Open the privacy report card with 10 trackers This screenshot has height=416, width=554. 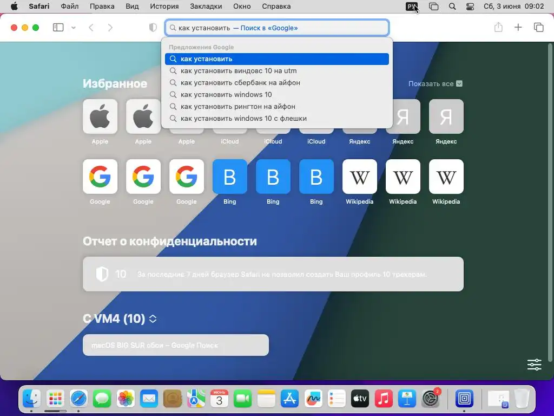tap(273, 274)
